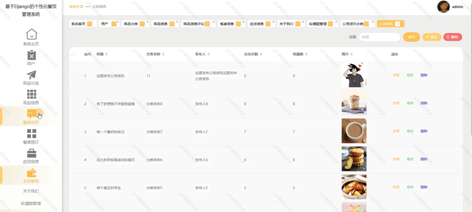
Task: Open 用户 clipboard icon in sidebar
Action: coord(32,55)
